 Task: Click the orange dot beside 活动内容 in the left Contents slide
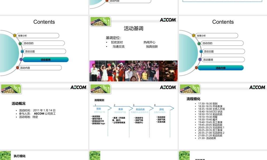[x=18, y=68]
